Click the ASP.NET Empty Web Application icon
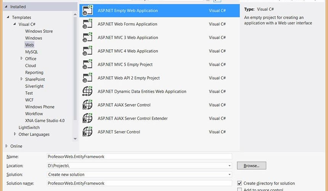 [x=88, y=11]
